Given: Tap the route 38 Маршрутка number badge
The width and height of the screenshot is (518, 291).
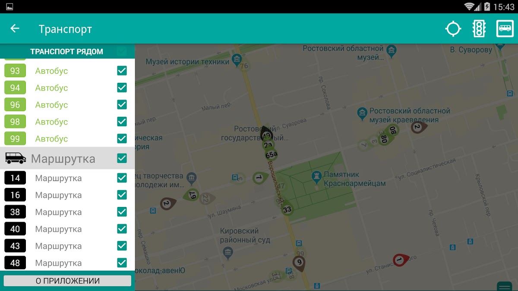Looking at the screenshot, I should pos(15,212).
